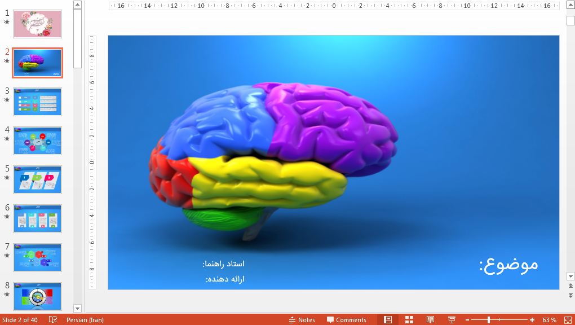Open spelling check via the proofing icon
575x325 pixels.
click(52, 320)
